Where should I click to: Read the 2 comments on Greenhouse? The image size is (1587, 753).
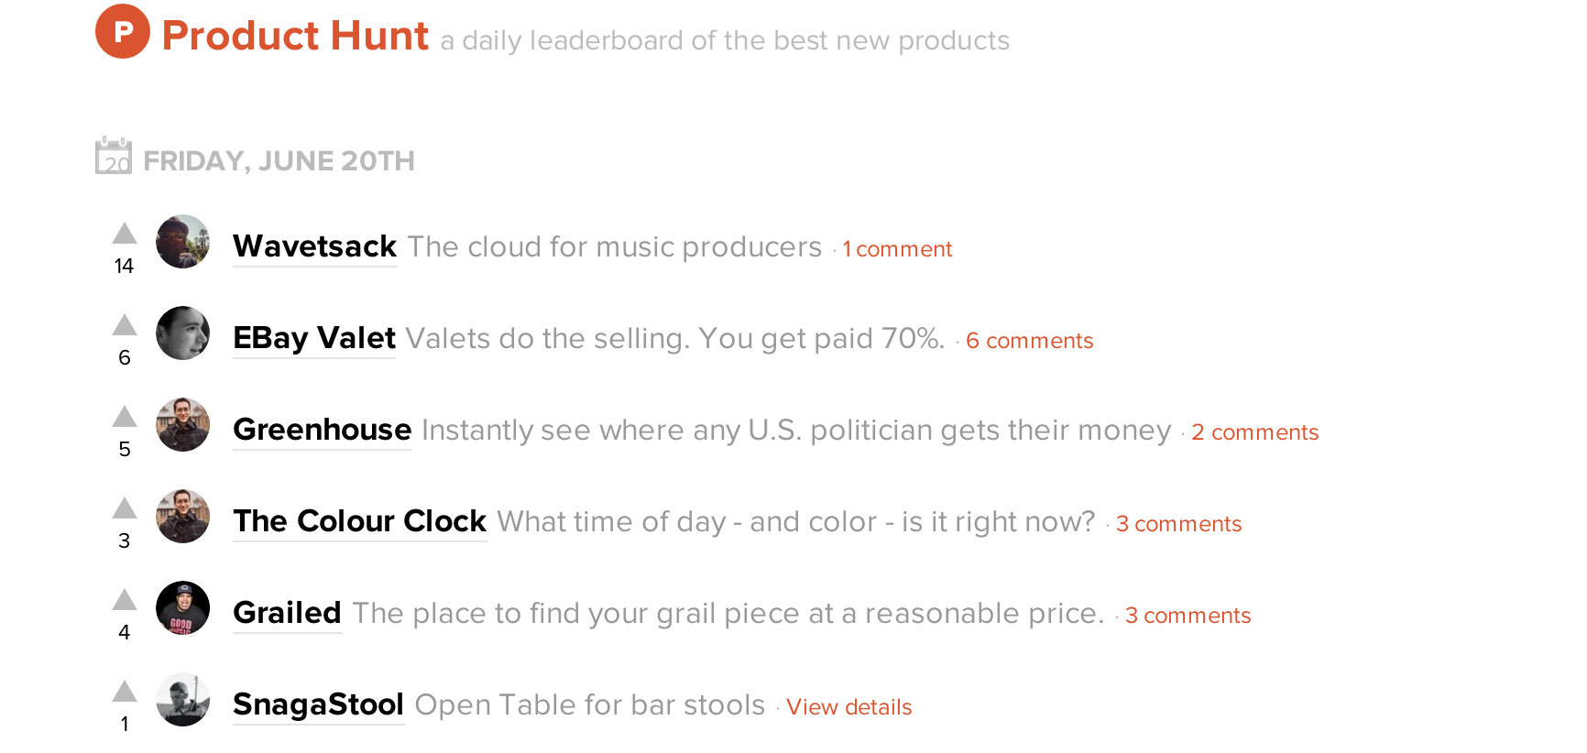point(1254,432)
